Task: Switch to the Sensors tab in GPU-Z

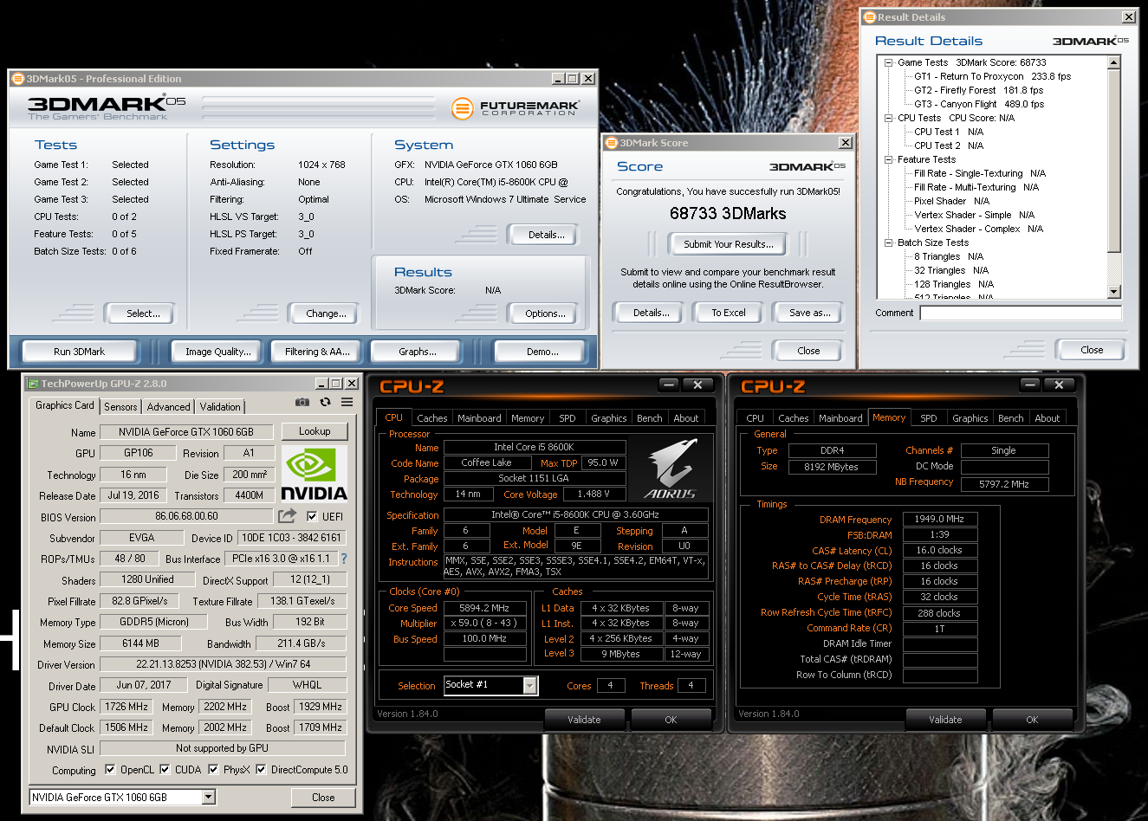Action: [120, 407]
